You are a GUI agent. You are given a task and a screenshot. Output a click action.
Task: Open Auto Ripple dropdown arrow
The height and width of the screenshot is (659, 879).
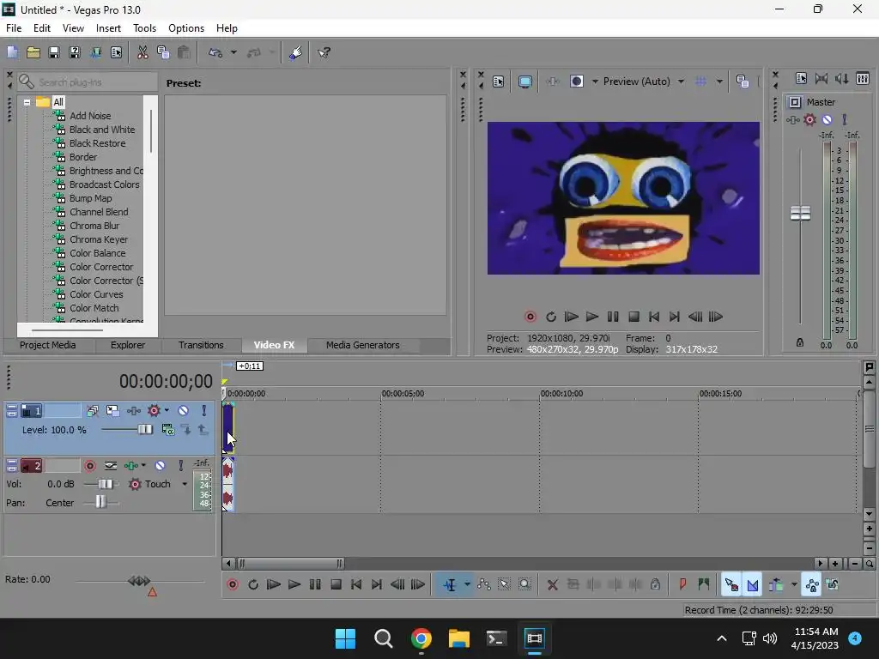coord(794,585)
